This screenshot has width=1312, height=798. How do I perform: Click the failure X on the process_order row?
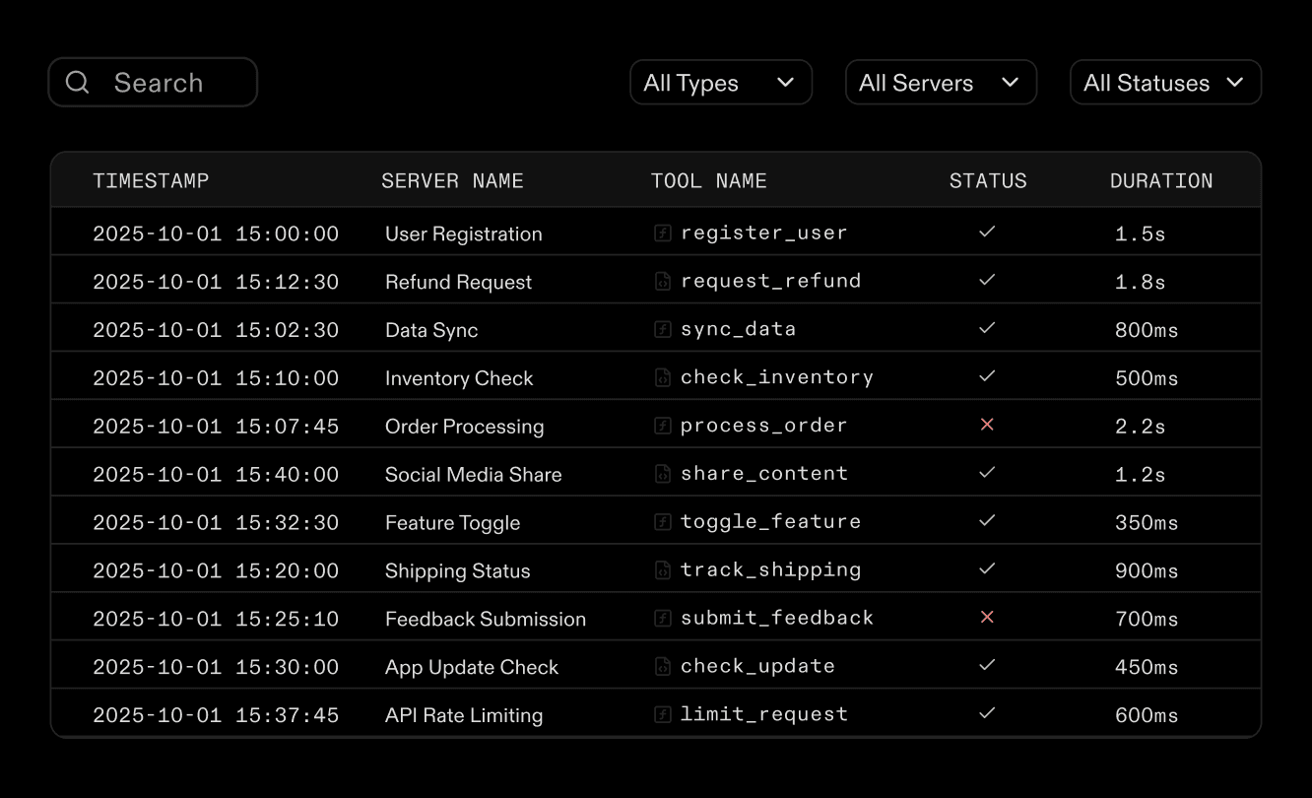click(x=987, y=424)
